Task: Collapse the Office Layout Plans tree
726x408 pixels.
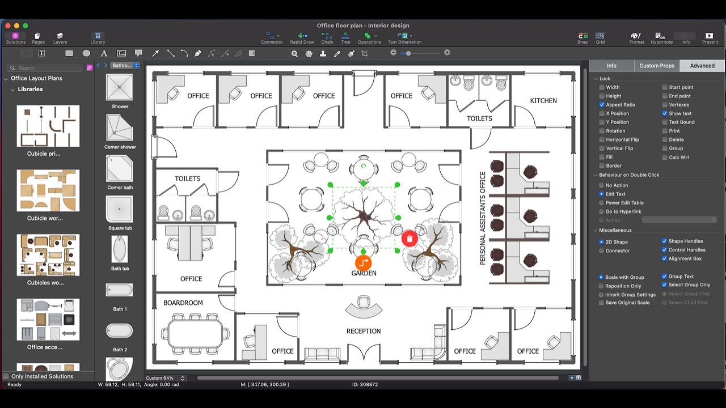Action: click(x=6, y=79)
